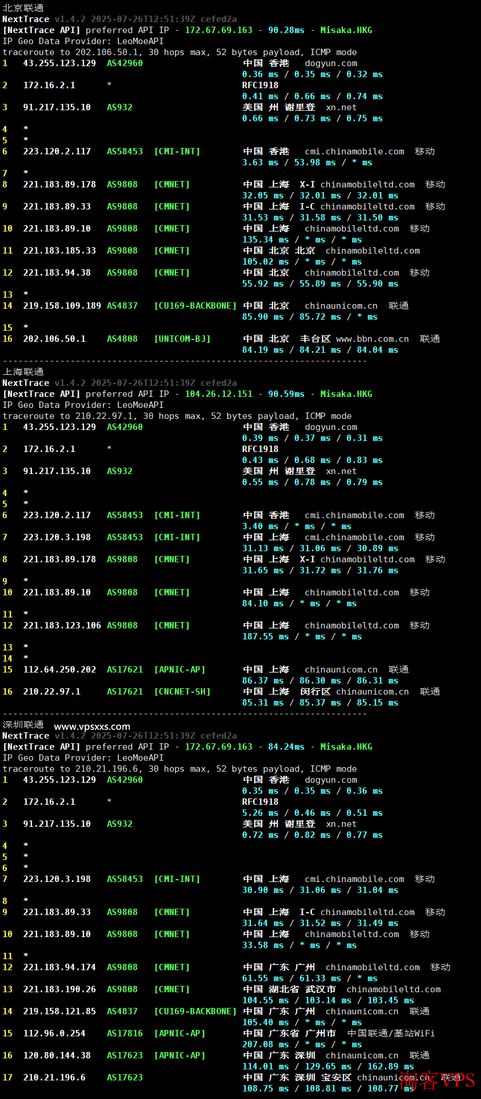
Task: Click hop 17 address 210.21.196.6
Action: click(54, 1078)
